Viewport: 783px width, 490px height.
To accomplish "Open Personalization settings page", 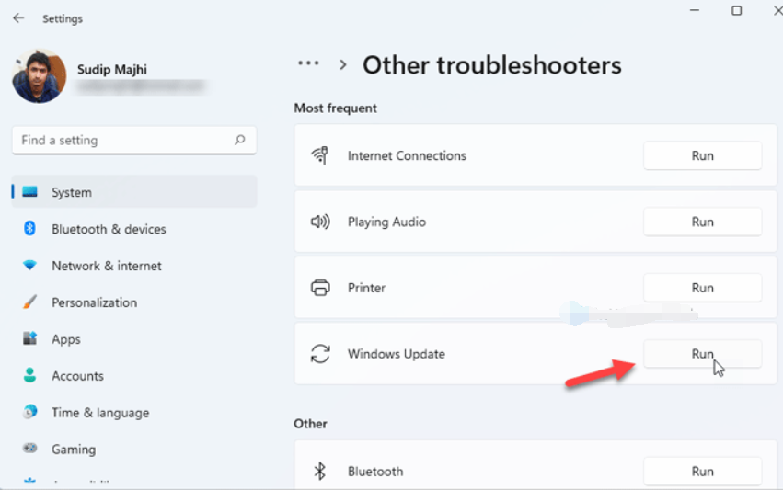I will [x=94, y=302].
